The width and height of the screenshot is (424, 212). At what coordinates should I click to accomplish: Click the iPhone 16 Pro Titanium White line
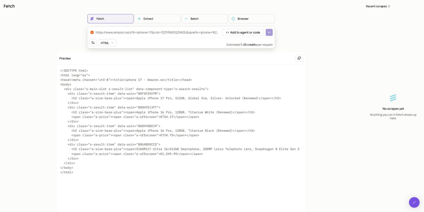[x=163, y=112]
